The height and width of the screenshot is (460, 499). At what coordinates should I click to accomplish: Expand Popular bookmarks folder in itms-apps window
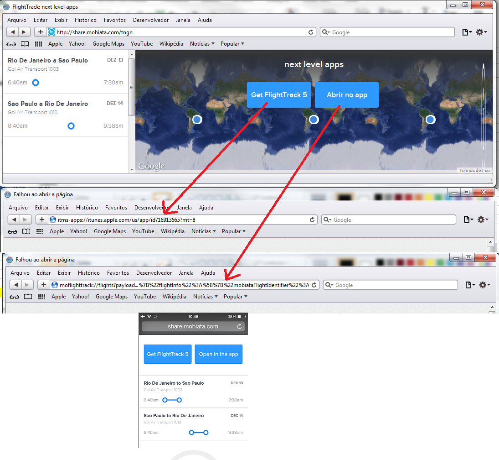coord(233,231)
